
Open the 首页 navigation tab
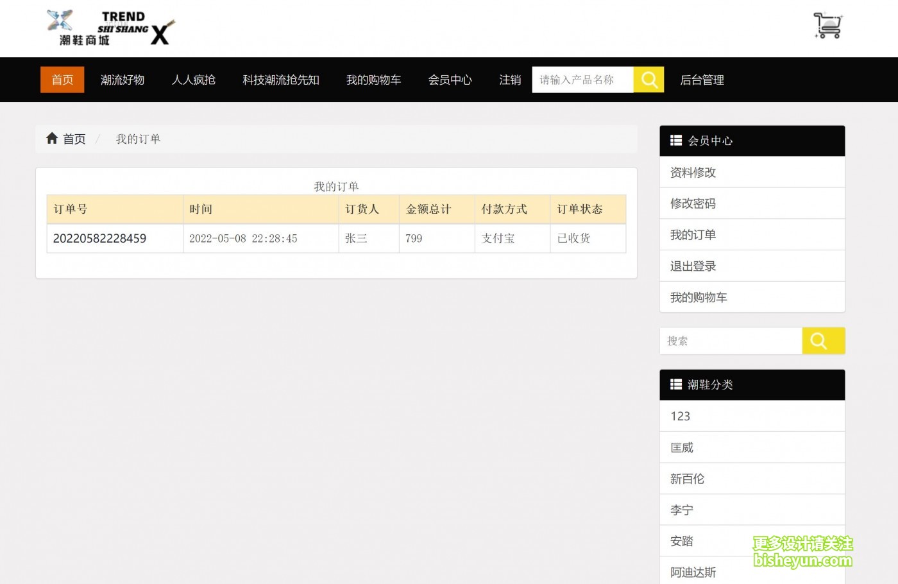click(x=62, y=80)
